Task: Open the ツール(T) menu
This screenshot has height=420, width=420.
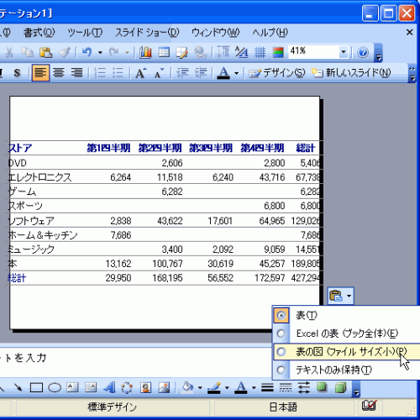Action: (x=85, y=33)
